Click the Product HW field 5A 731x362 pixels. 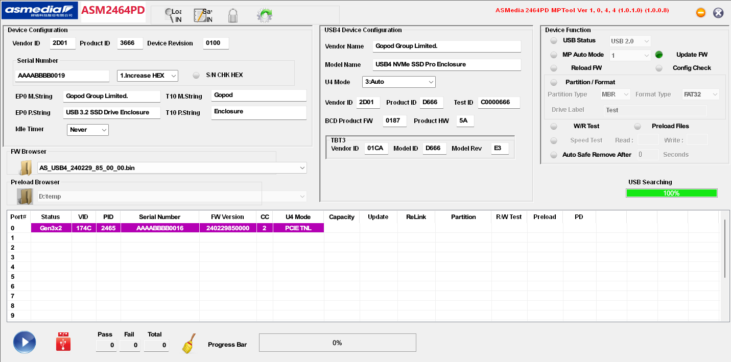click(x=465, y=121)
